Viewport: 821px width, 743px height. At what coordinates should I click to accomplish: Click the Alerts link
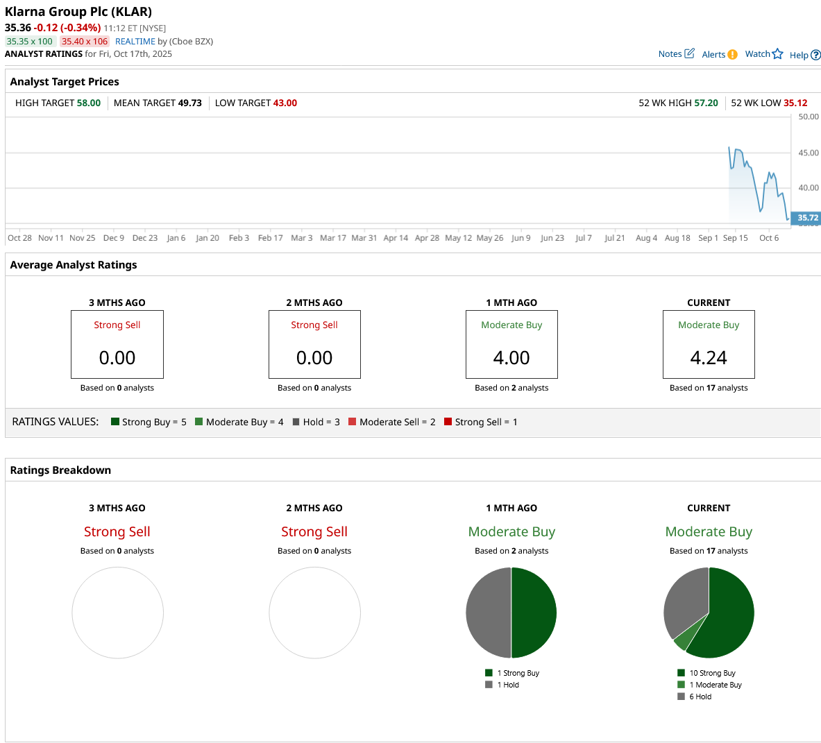(x=713, y=54)
